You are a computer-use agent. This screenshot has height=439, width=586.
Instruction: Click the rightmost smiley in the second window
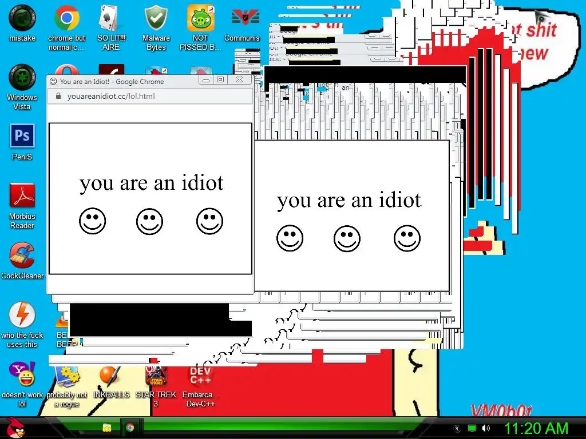[407, 238]
